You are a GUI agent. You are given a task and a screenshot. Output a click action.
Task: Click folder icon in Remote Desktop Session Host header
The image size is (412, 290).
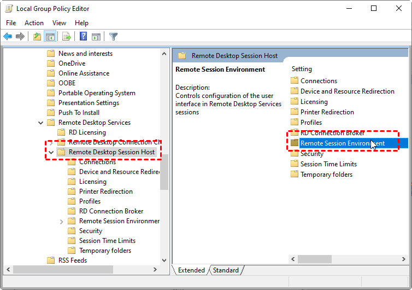coord(182,55)
